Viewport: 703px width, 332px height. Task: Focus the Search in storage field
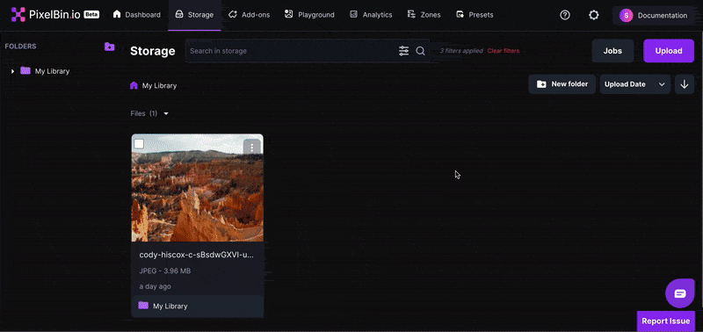[x=292, y=51]
